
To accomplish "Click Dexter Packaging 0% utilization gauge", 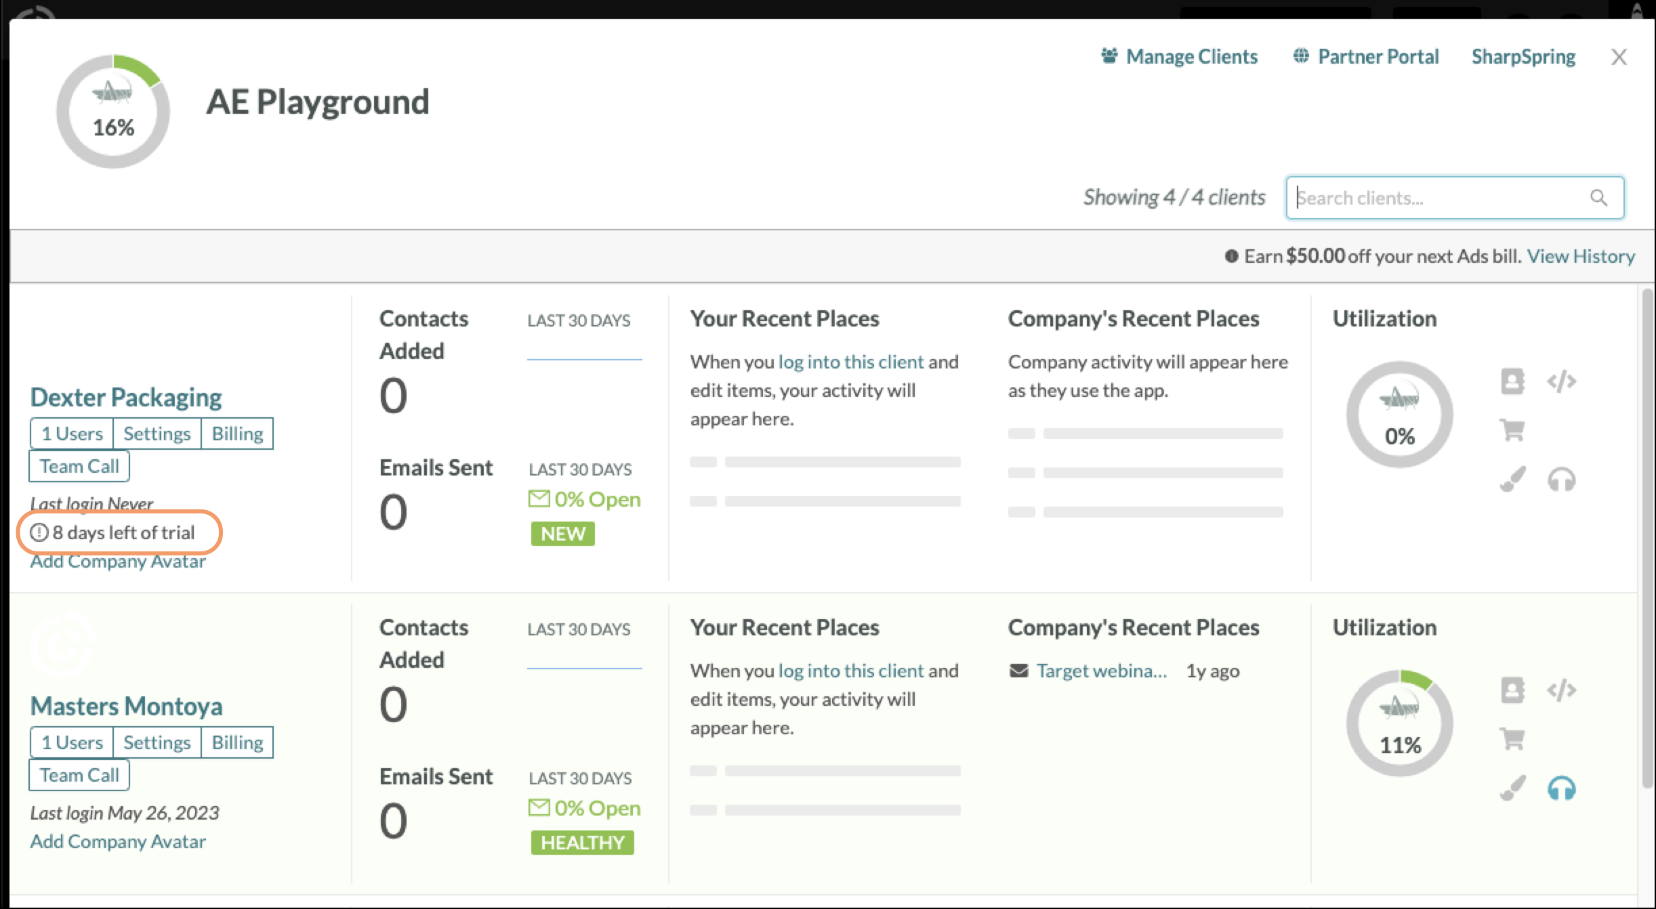I will [1400, 415].
